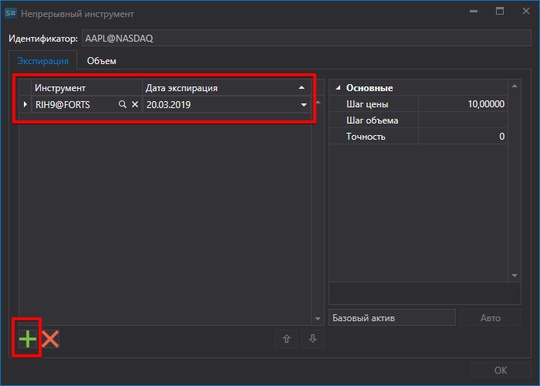Viewport: 540px width, 386px height.
Task: Click scroll down arrow of instrument grid
Action: click(x=318, y=319)
